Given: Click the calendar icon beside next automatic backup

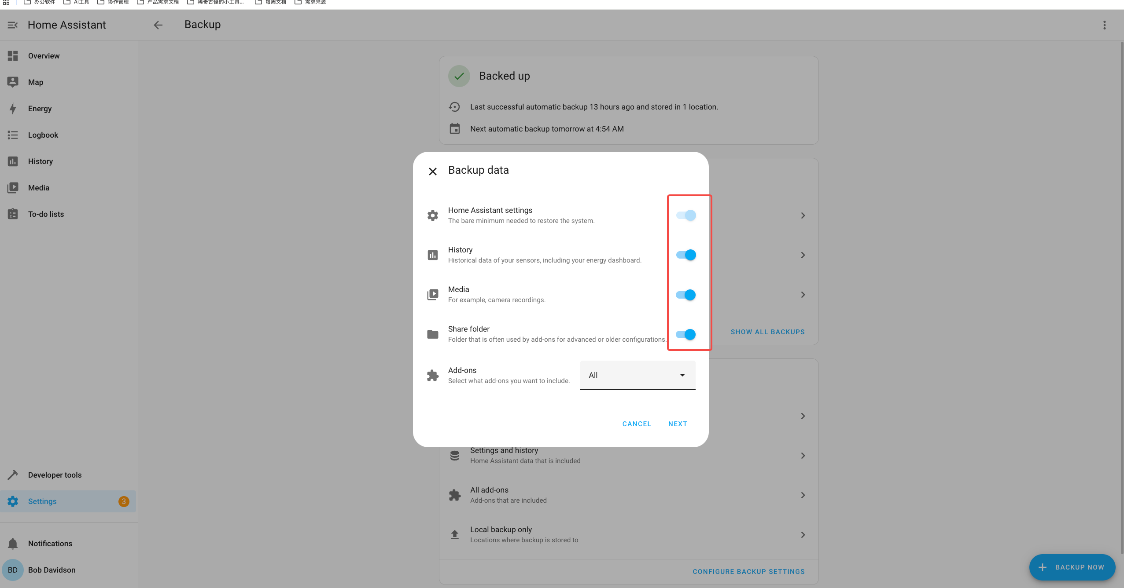Looking at the screenshot, I should point(455,128).
